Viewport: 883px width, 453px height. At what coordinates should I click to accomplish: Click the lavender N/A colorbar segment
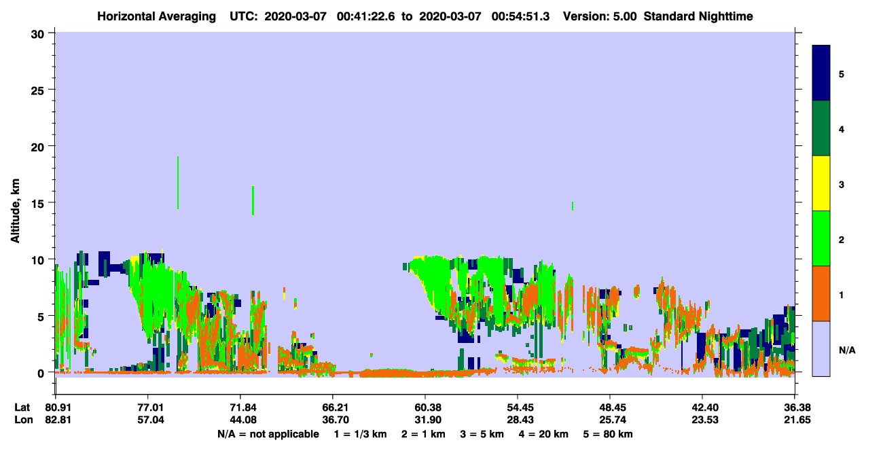pos(821,348)
